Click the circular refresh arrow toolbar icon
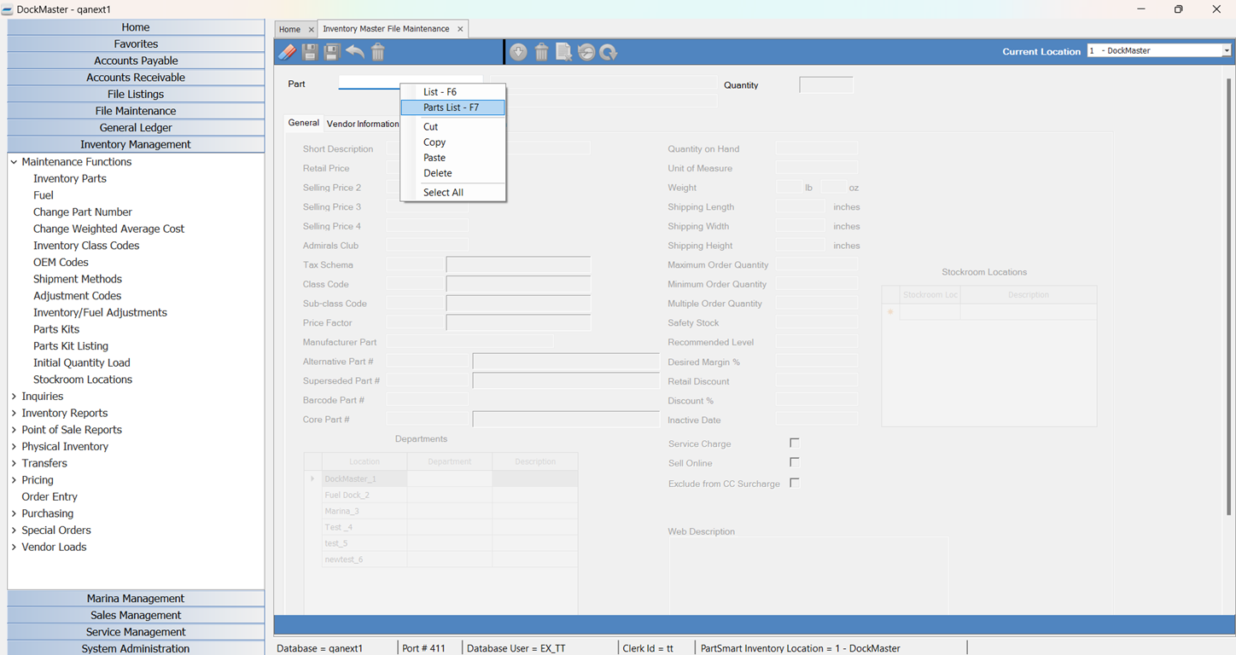Screen dimensions: 1236x655 click(x=609, y=52)
